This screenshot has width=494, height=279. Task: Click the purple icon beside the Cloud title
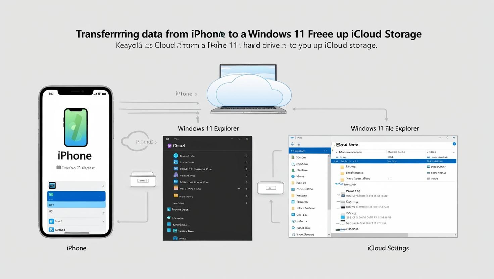tap(169, 146)
